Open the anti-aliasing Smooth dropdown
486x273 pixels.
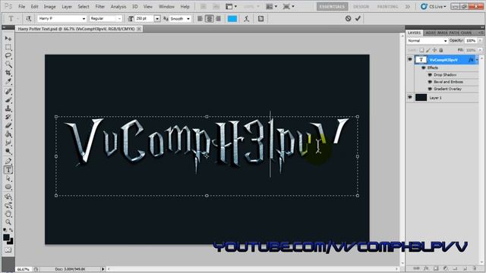point(188,19)
